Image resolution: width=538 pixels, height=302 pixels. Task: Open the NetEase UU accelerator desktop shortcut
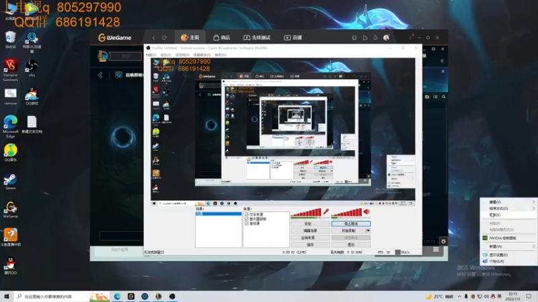pos(32,42)
